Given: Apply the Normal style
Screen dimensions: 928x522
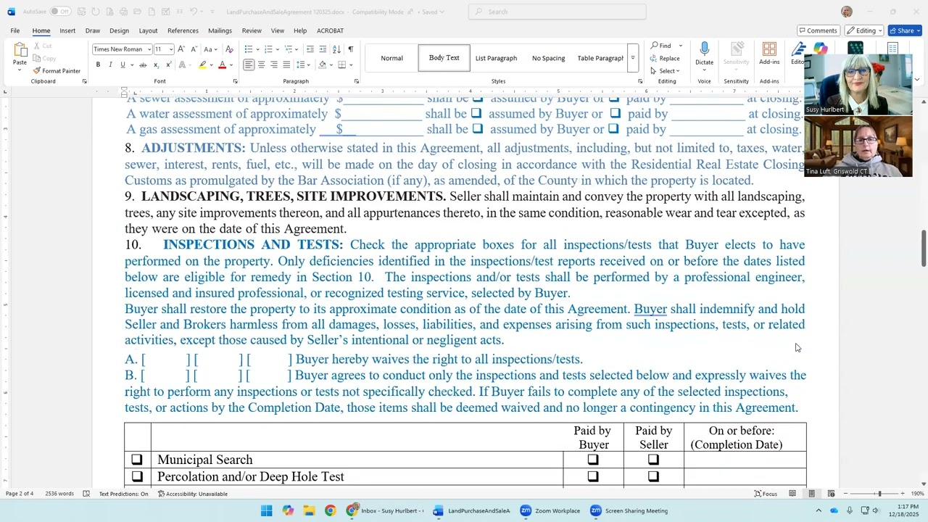Looking at the screenshot, I should (391, 58).
